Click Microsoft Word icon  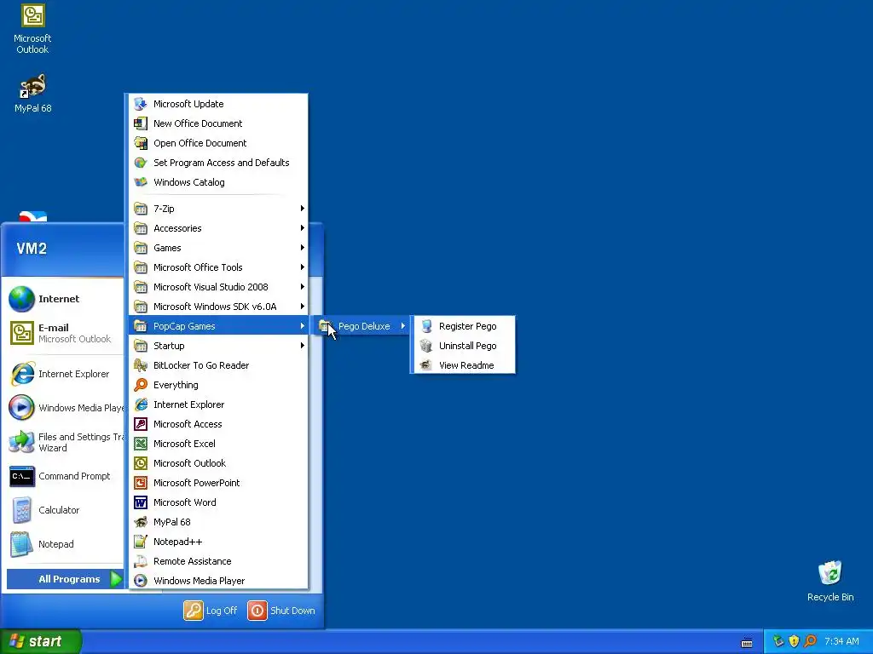click(141, 502)
